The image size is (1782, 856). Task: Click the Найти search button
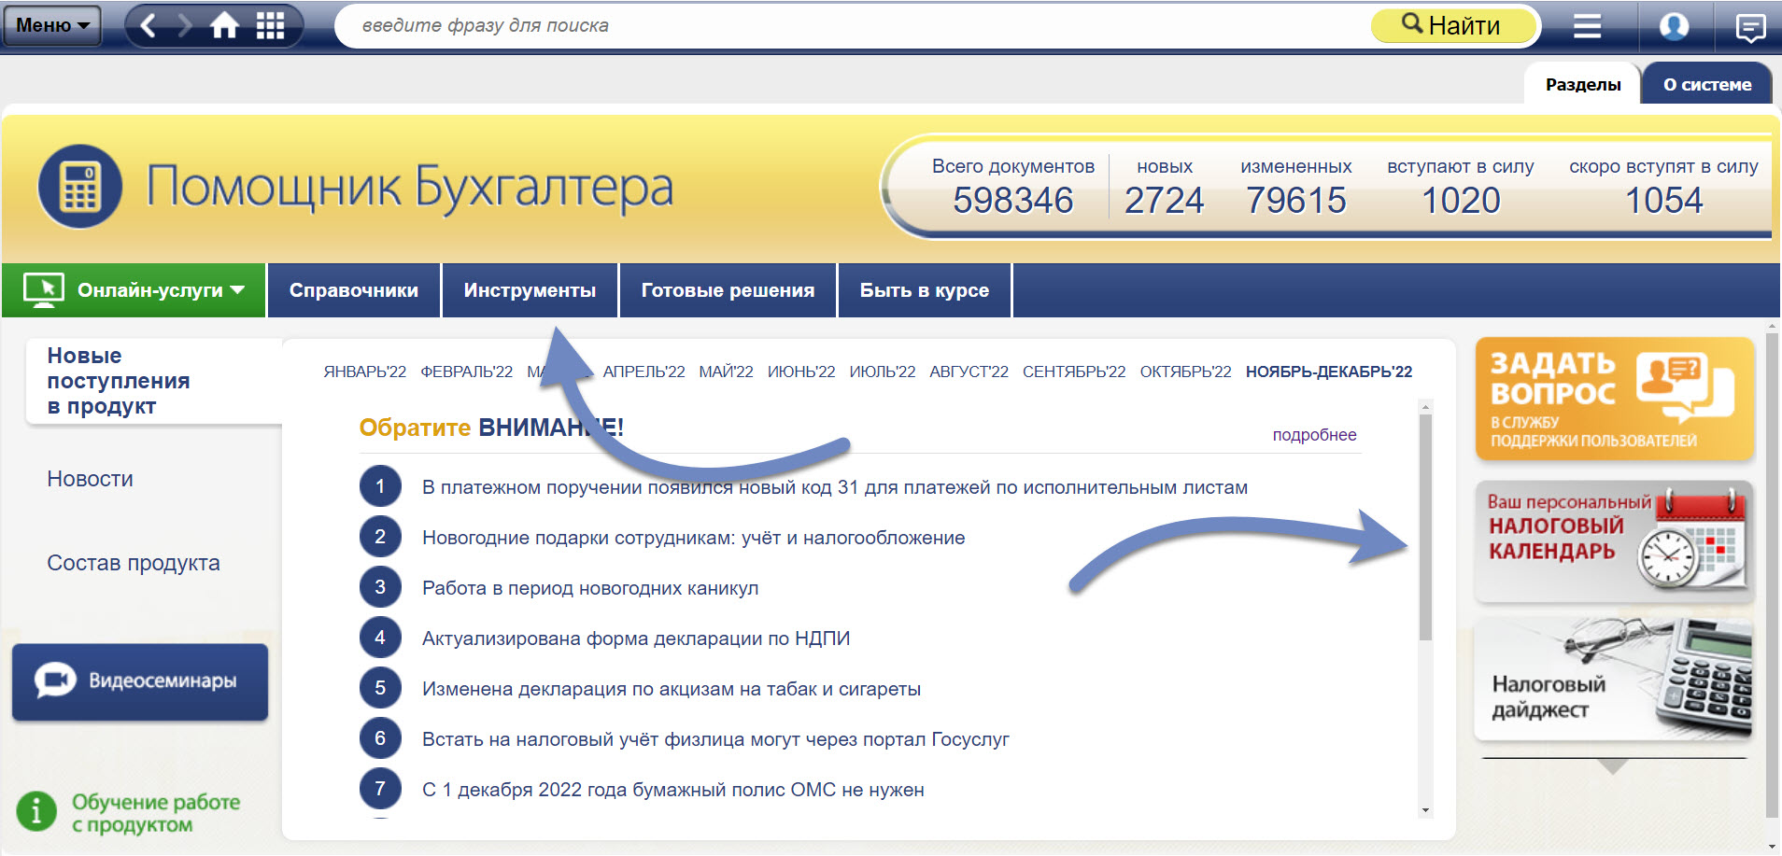pyautogui.click(x=1452, y=25)
